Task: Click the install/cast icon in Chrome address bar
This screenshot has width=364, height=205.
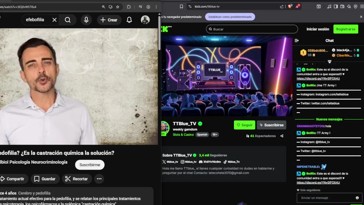Action: [x=111, y=7]
